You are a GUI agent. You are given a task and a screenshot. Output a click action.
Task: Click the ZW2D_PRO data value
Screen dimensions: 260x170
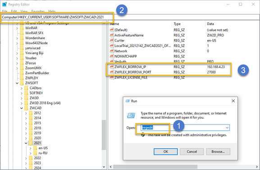click(x=215, y=35)
